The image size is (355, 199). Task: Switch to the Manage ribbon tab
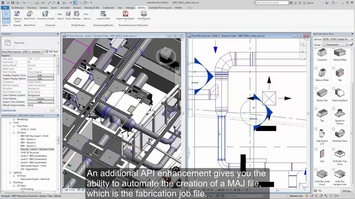[130, 8]
